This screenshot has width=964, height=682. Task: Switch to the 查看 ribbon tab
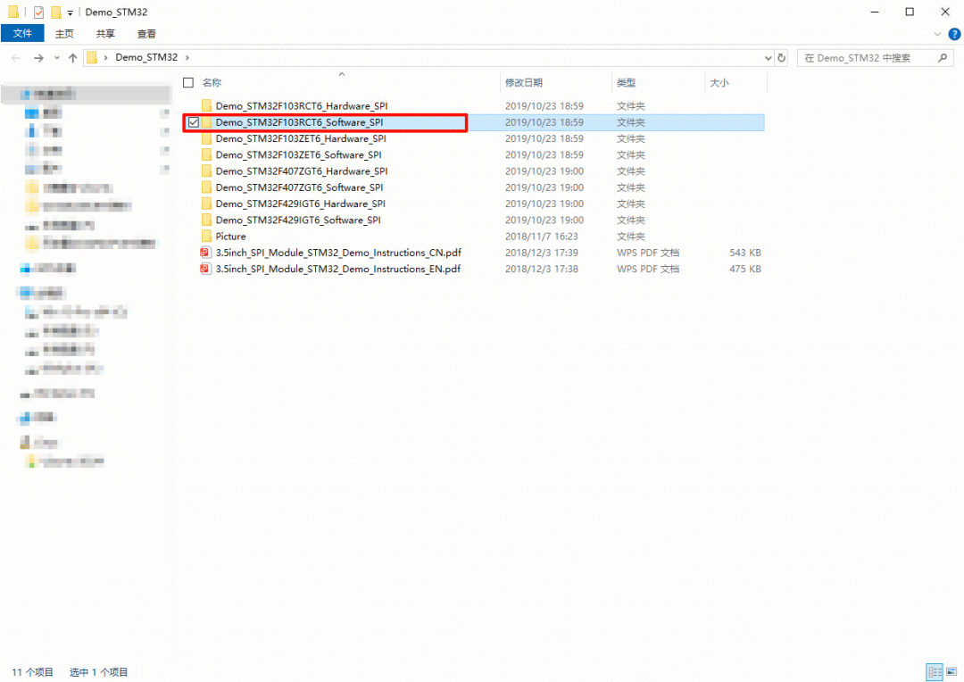click(146, 34)
